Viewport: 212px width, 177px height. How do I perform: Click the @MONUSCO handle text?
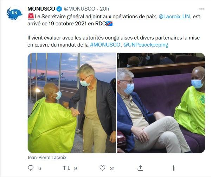coord(79,9)
